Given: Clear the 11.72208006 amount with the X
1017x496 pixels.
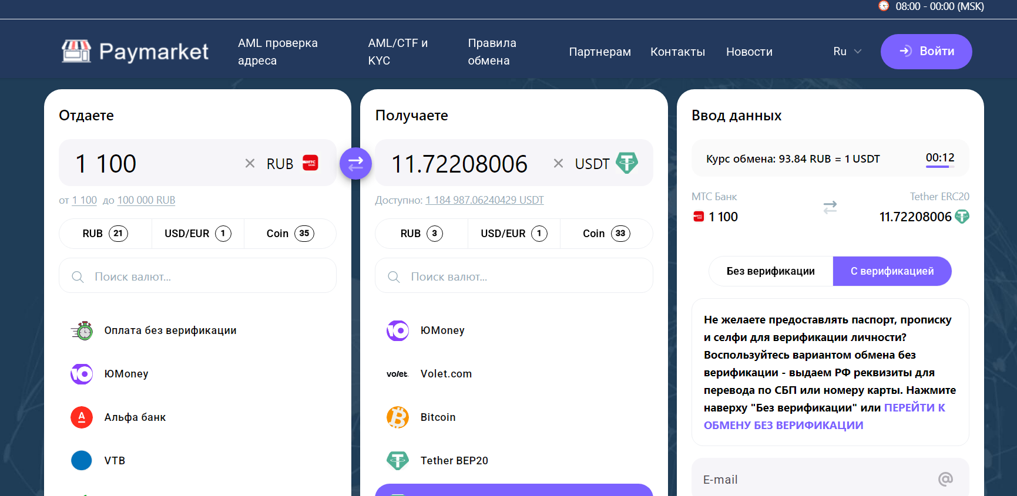Looking at the screenshot, I should pyautogui.click(x=558, y=163).
